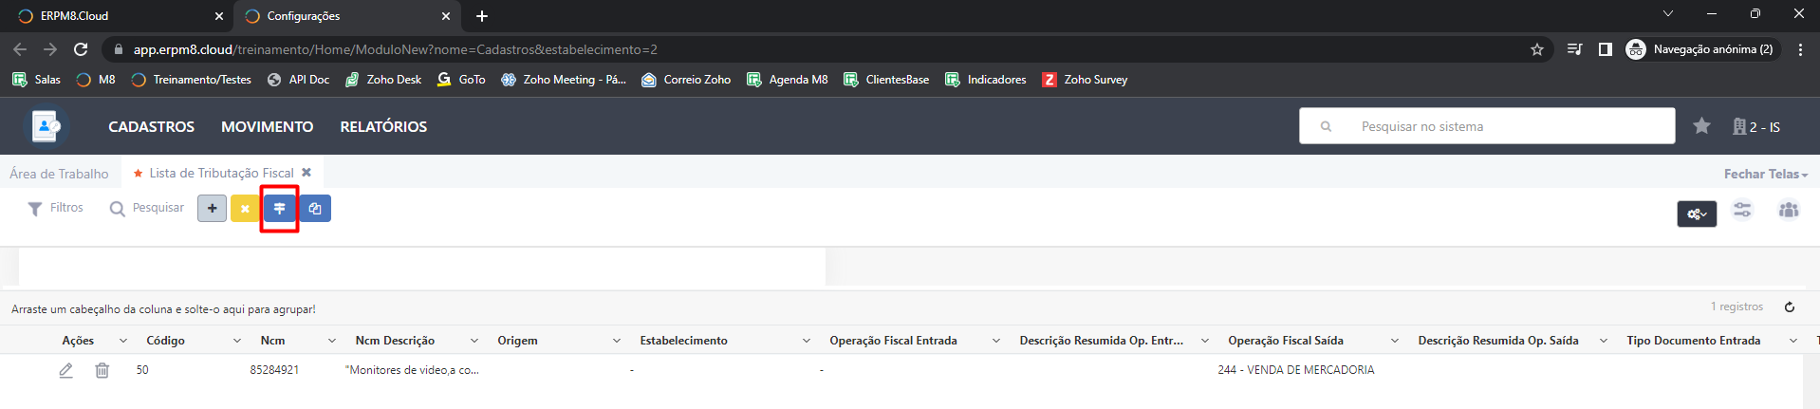Expand the Fechar Telas dropdown
1820x409 pixels.
[1765, 174]
